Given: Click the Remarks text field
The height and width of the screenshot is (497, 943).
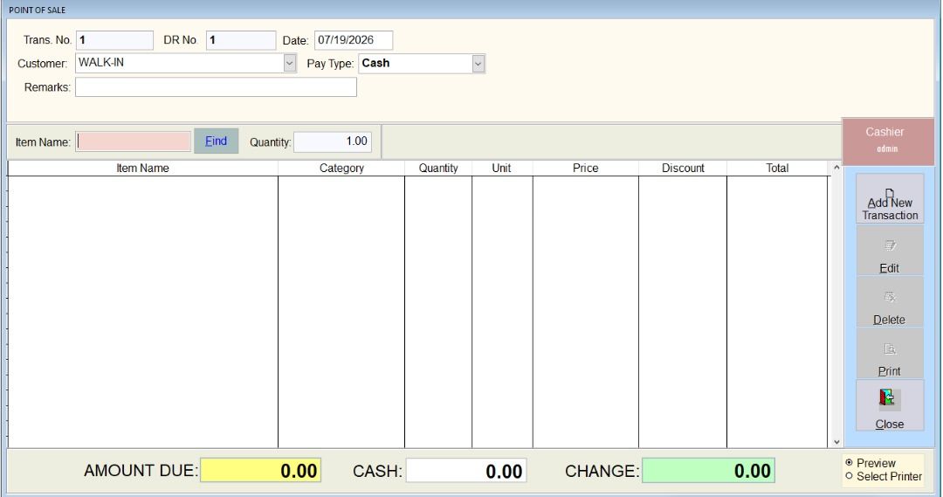Looking at the screenshot, I should [x=216, y=87].
